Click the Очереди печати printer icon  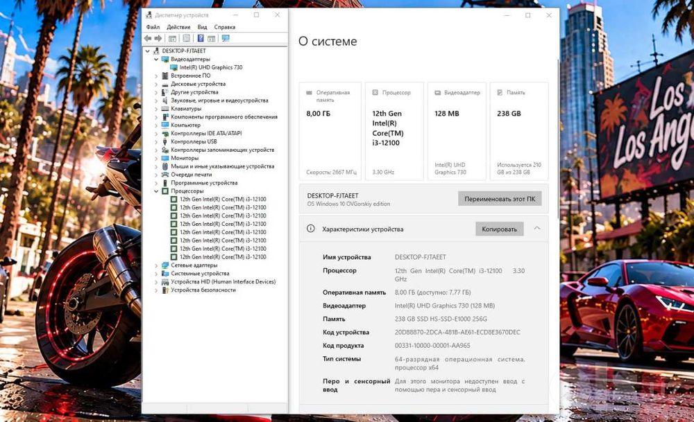[x=165, y=175]
